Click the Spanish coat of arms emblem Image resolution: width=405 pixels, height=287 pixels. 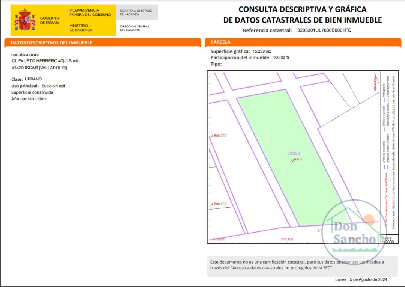tap(25, 20)
